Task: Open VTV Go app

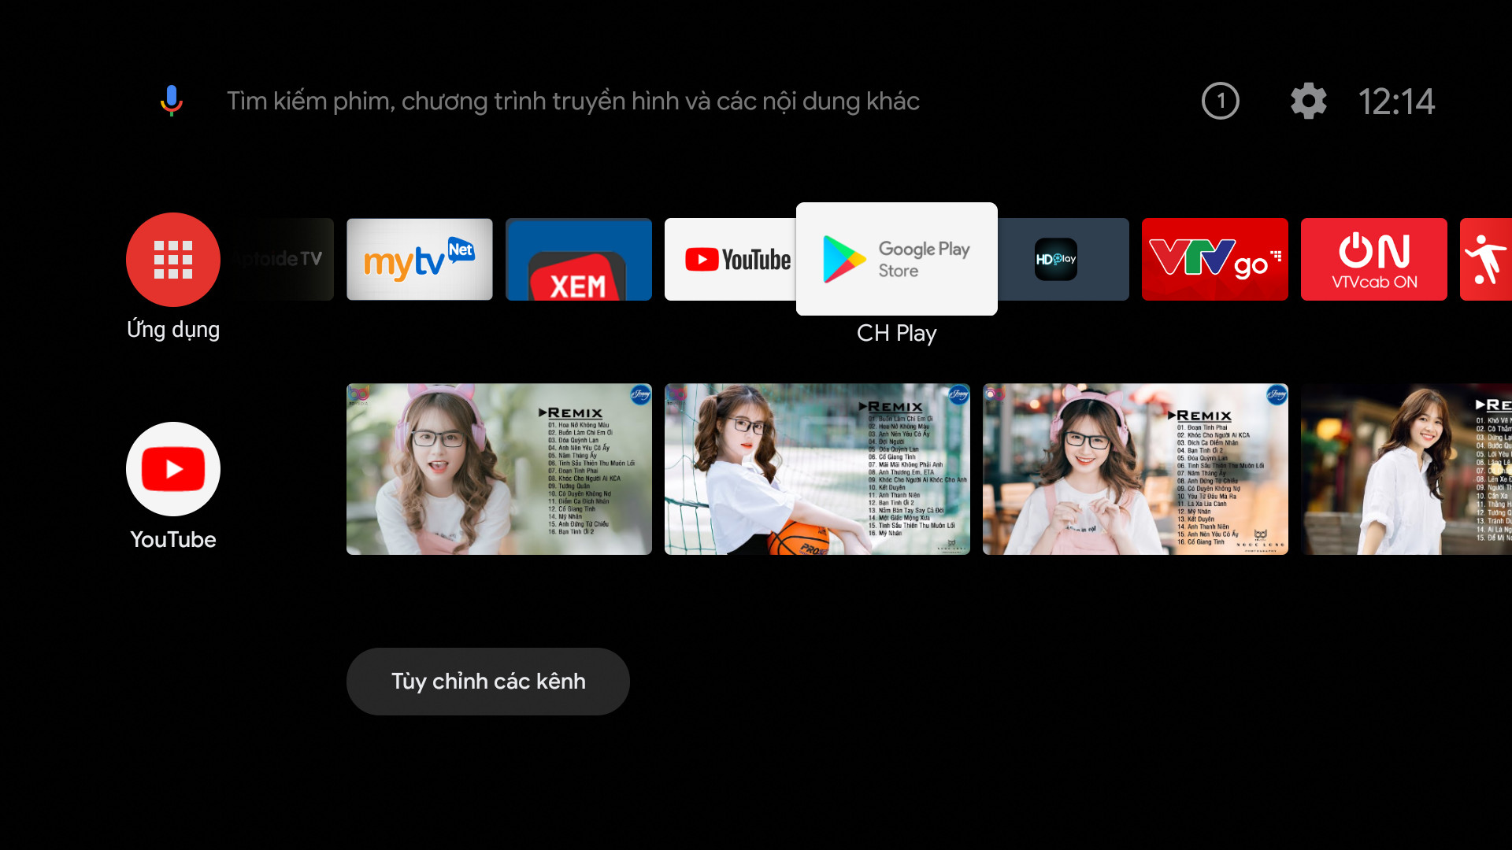Action: tap(1214, 260)
